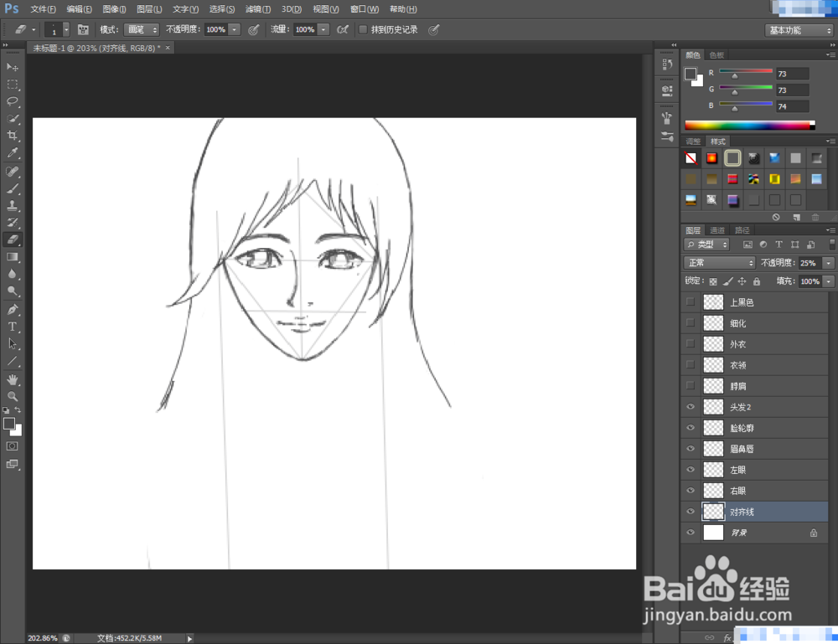Image resolution: width=838 pixels, height=644 pixels.
Task: Show the 上黑色 layer
Action: tap(691, 302)
